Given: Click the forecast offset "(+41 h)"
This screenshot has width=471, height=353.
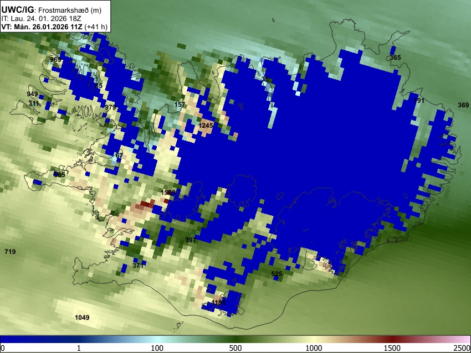Looking at the screenshot, I should pyautogui.click(x=96, y=27).
